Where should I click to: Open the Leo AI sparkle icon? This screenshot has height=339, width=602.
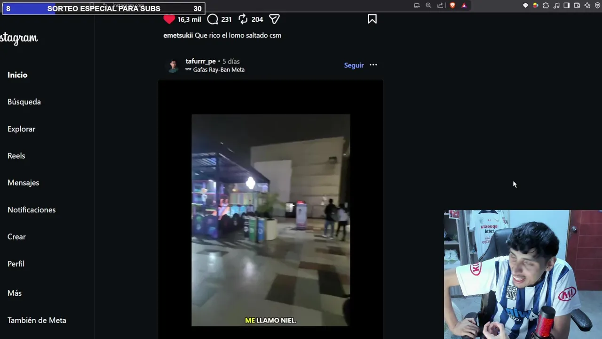[x=587, y=6]
